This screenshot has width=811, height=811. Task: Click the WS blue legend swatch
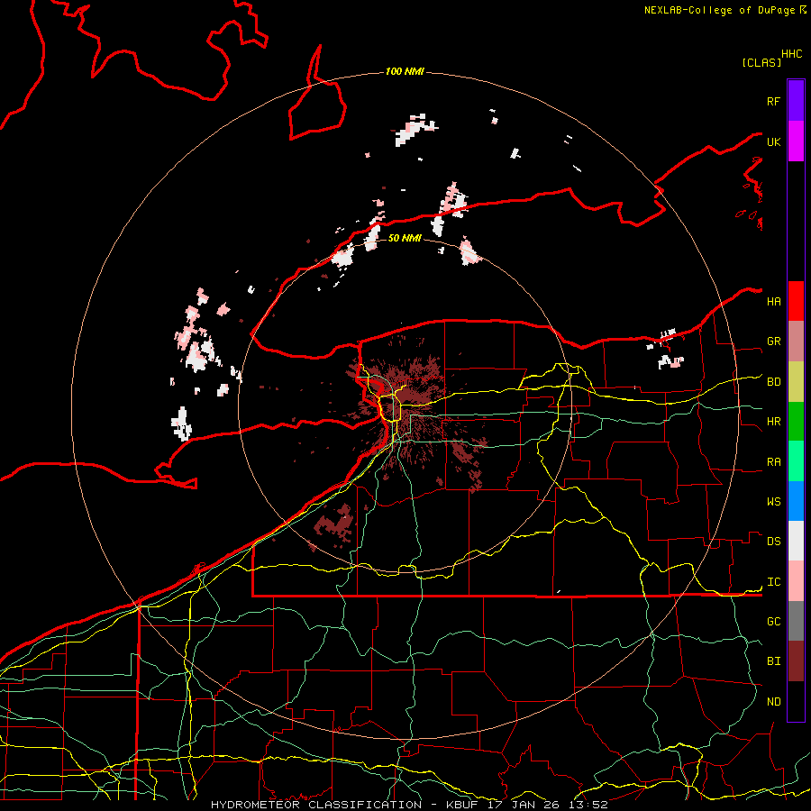click(796, 501)
